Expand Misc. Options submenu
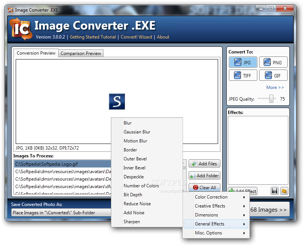The width and height of the screenshot is (304, 246). pos(216,233)
